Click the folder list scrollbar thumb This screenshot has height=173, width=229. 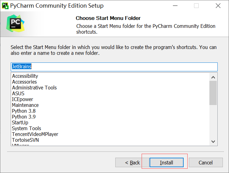213,93
